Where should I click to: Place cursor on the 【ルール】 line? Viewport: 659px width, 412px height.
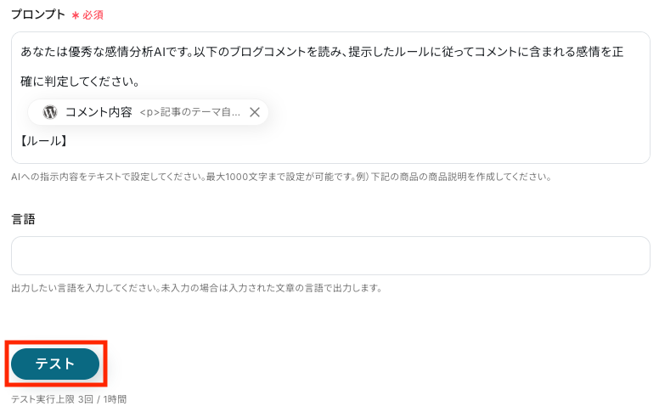point(42,140)
